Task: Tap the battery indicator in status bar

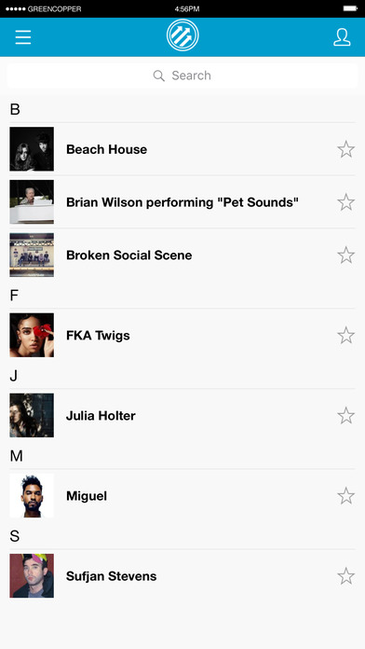Action: tap(350, 8)
